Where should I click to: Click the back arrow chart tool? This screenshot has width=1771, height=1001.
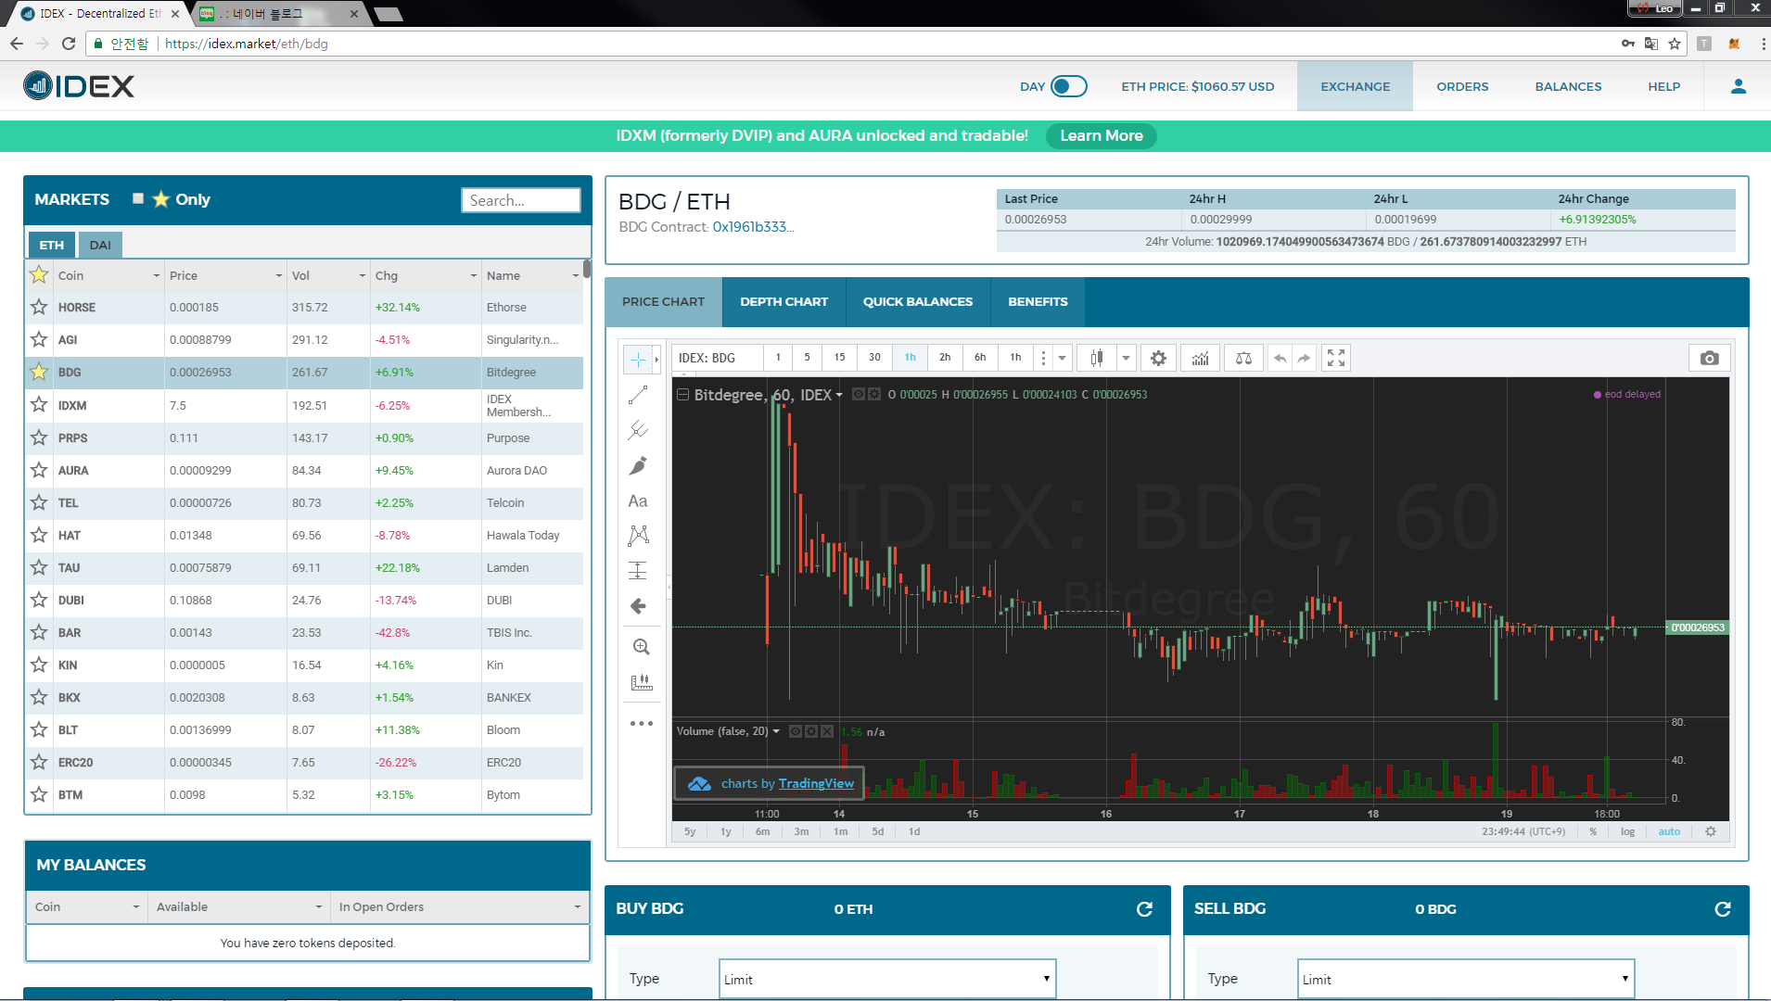click(638, 606)
